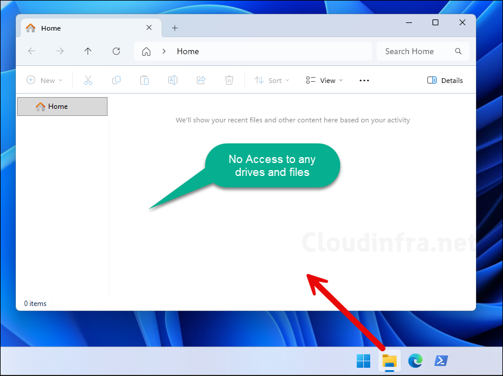The height and width of the screenshot is (376, 503).
Task: Expand the Sort options dropdown
Action: (272, 80)
